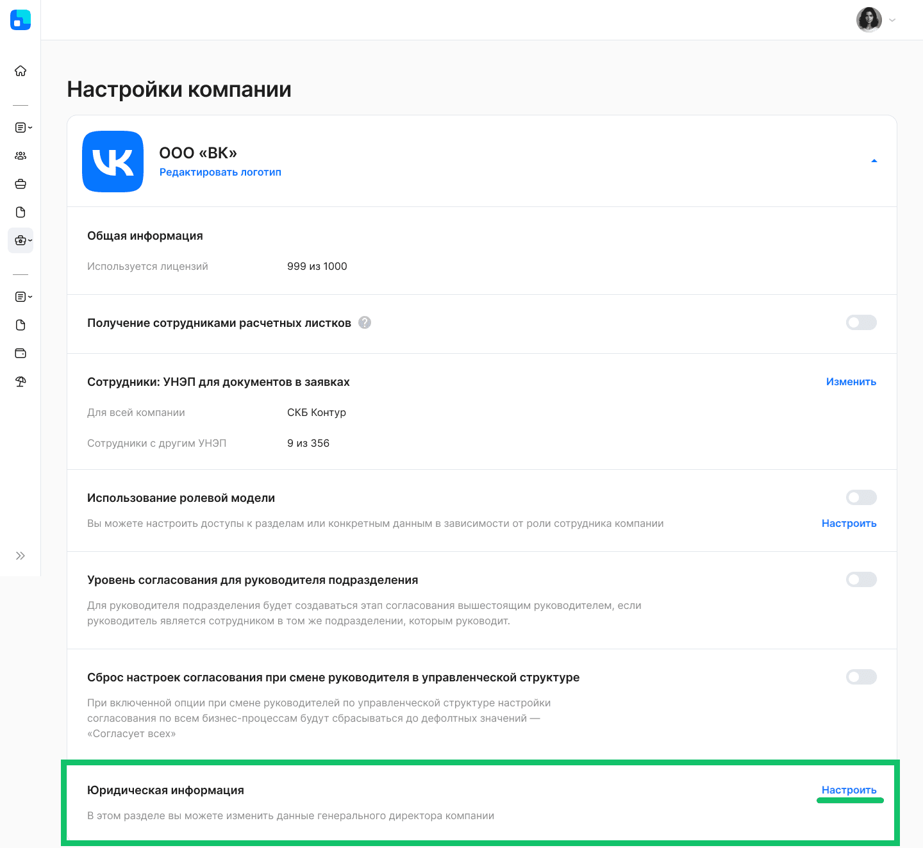
Task: Click the help question mark near payslips
Action: (x=365, y=322)
